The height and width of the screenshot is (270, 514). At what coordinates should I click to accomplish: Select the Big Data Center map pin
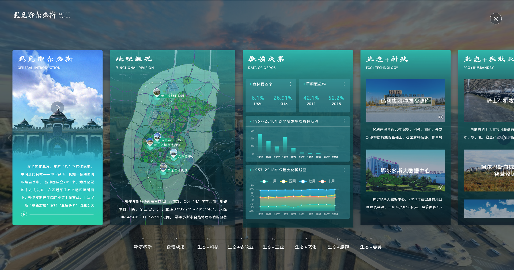coord(173,153)
